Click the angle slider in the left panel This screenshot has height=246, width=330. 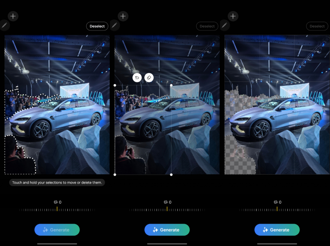point(57,209)
